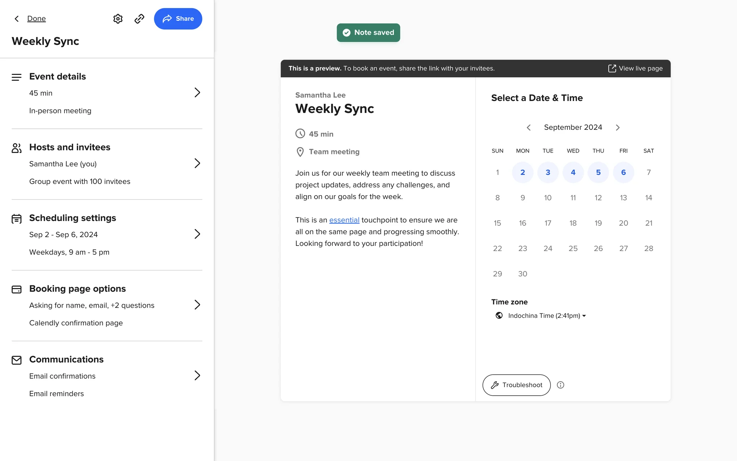
Task: Advance calendar to next month
Action: (618, 128)
